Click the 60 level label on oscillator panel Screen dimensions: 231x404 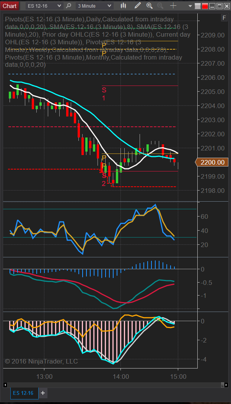click(x=204, y=217)
